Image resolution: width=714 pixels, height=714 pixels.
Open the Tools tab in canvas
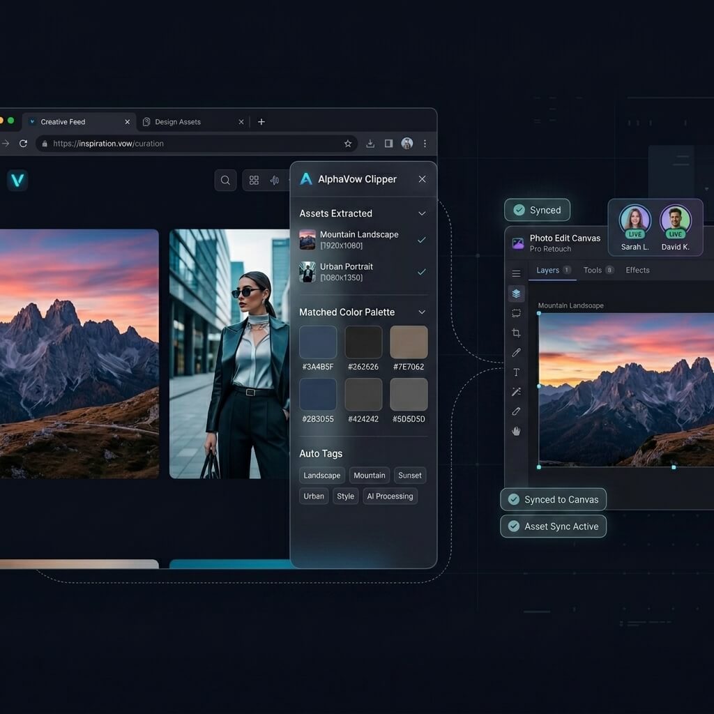pos(598,270)
